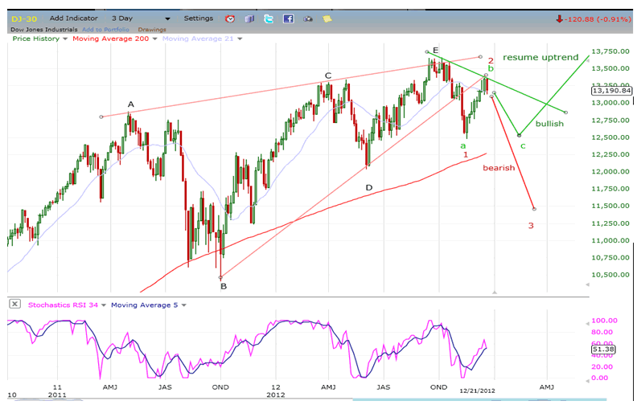Image resolution: width=637 pixels, height=405 pixels.
Task: Click the alarm clock alert icon
Action: point(230,18)
